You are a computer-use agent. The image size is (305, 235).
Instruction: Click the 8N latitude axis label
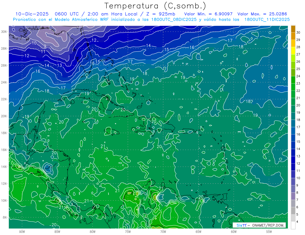click(5, 217)
